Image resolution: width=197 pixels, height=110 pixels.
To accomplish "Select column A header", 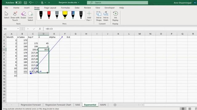I will pos(12,34).
